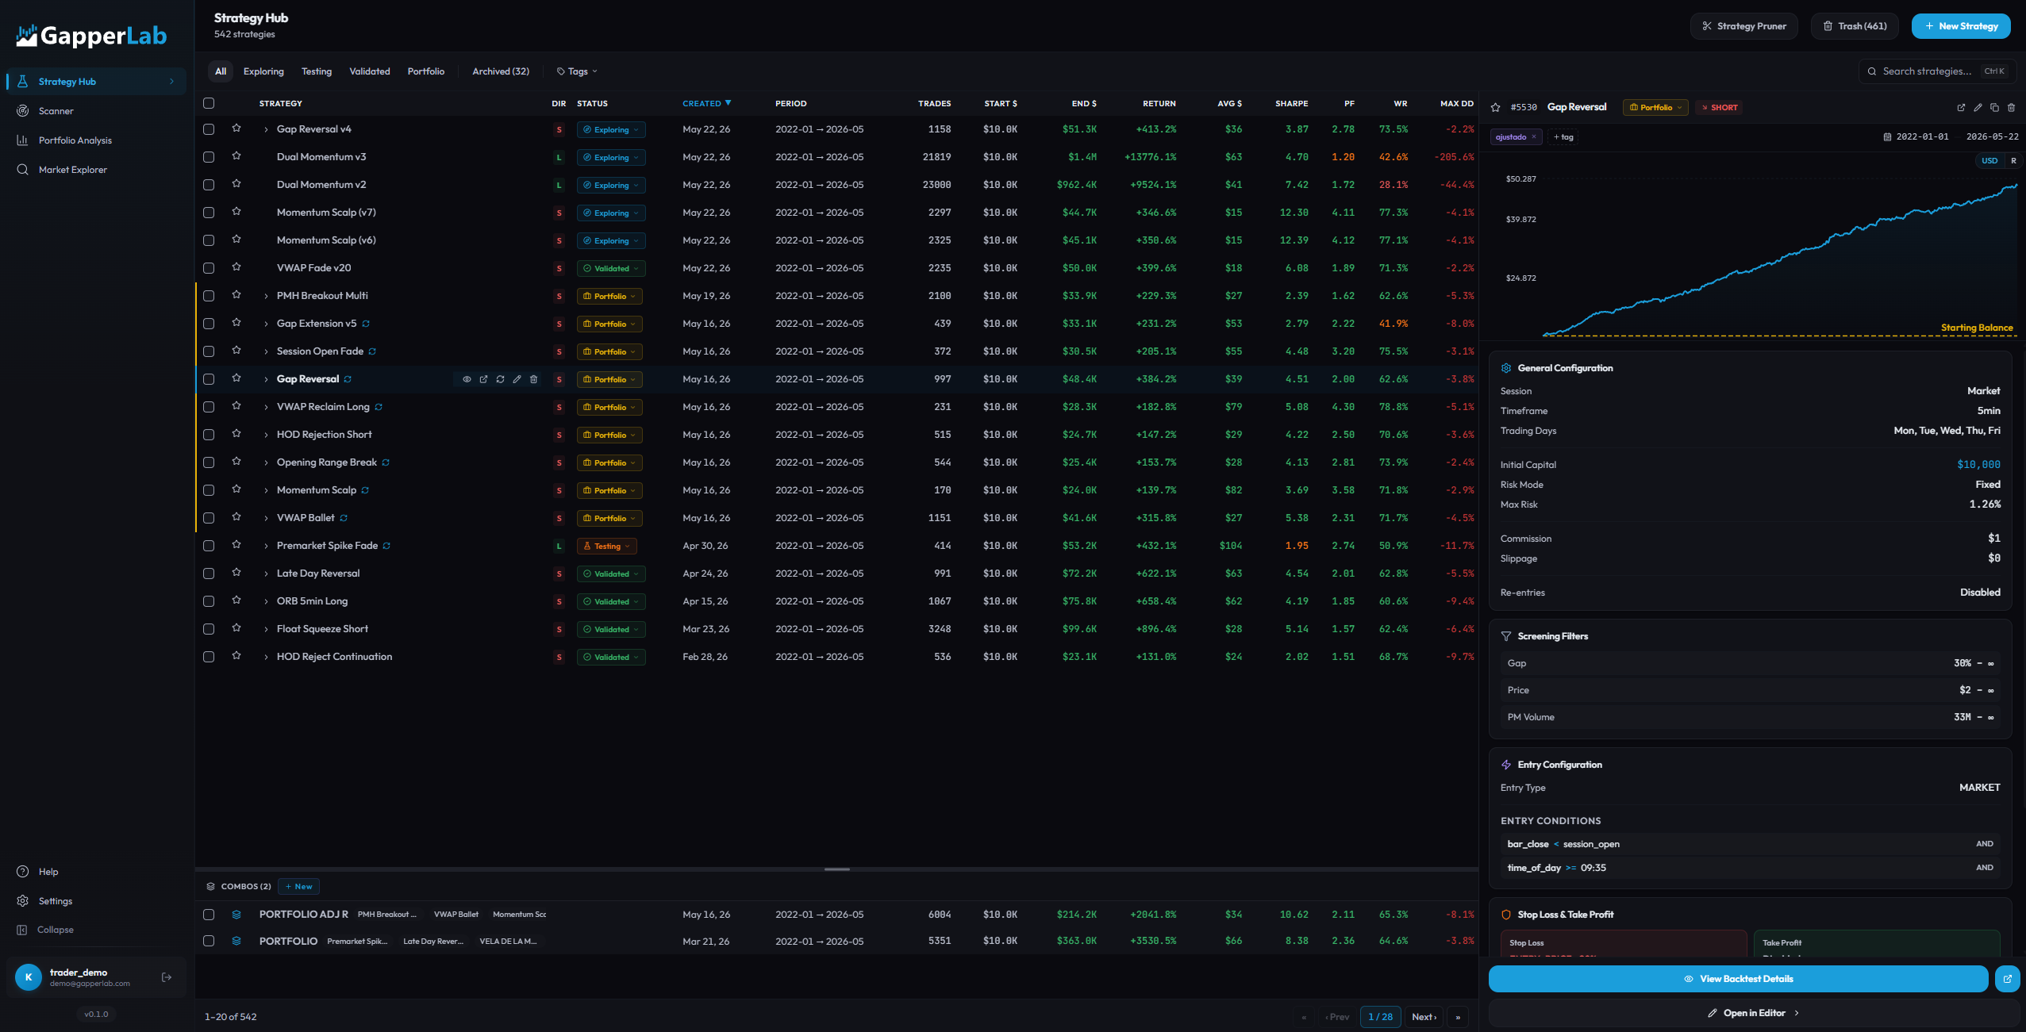Star the Dual Momentum v3 strategy

pos(236,156)
